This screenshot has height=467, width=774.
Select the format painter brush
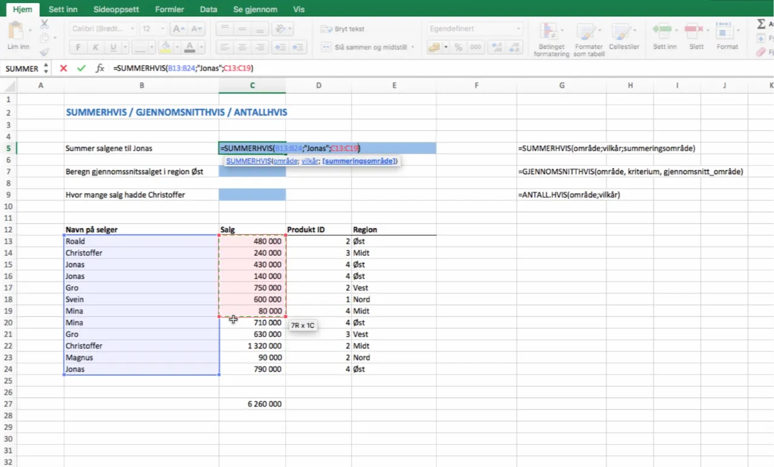(x=44, y=53)
